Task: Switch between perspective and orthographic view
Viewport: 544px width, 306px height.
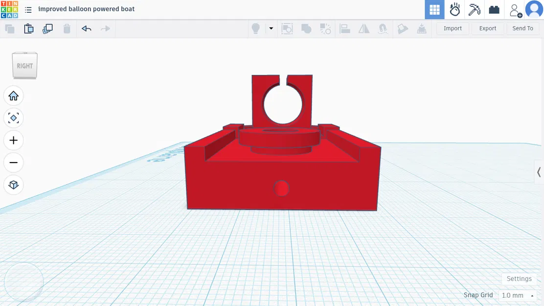Action: point(13,185)
